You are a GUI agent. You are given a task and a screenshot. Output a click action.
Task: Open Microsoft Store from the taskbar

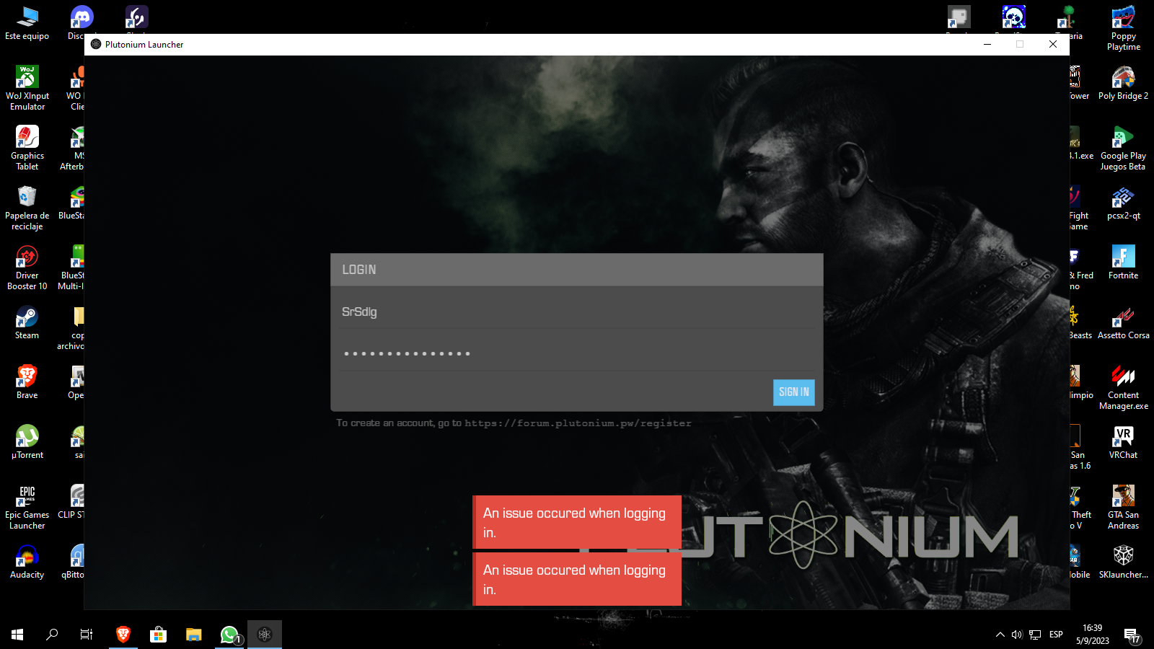coord(158,635)
